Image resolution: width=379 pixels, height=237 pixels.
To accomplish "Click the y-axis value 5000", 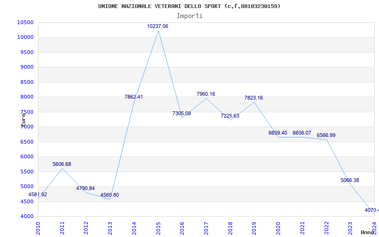I will click(27, 186).
